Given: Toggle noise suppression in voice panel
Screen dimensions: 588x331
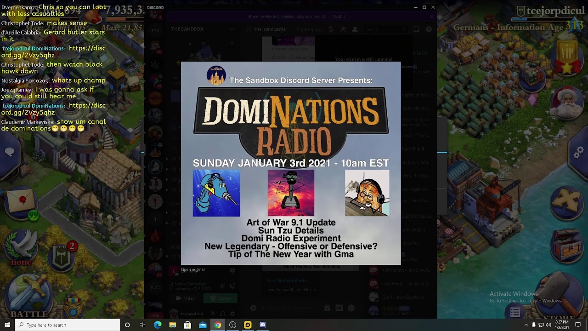Looking at the screenshot, I should click(x=222, y=285).
